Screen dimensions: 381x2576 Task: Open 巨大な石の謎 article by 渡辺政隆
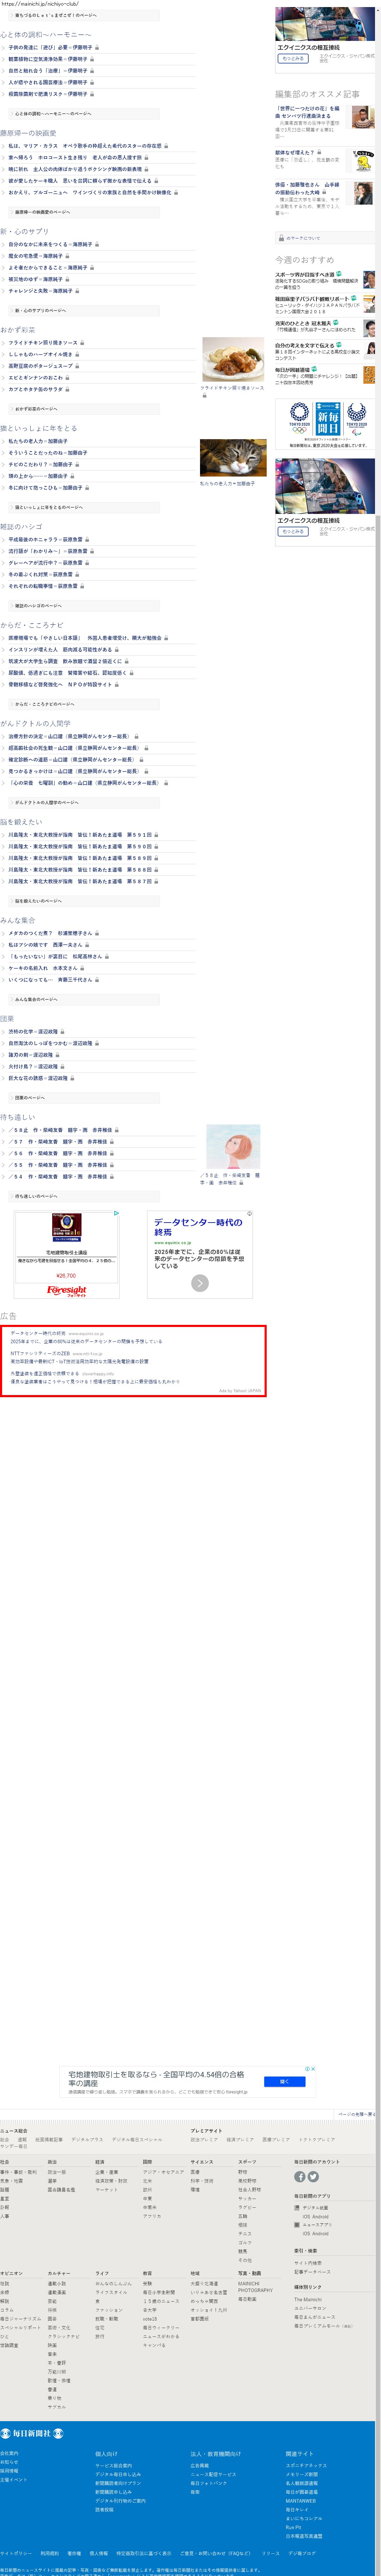(x=38, y=1078)
